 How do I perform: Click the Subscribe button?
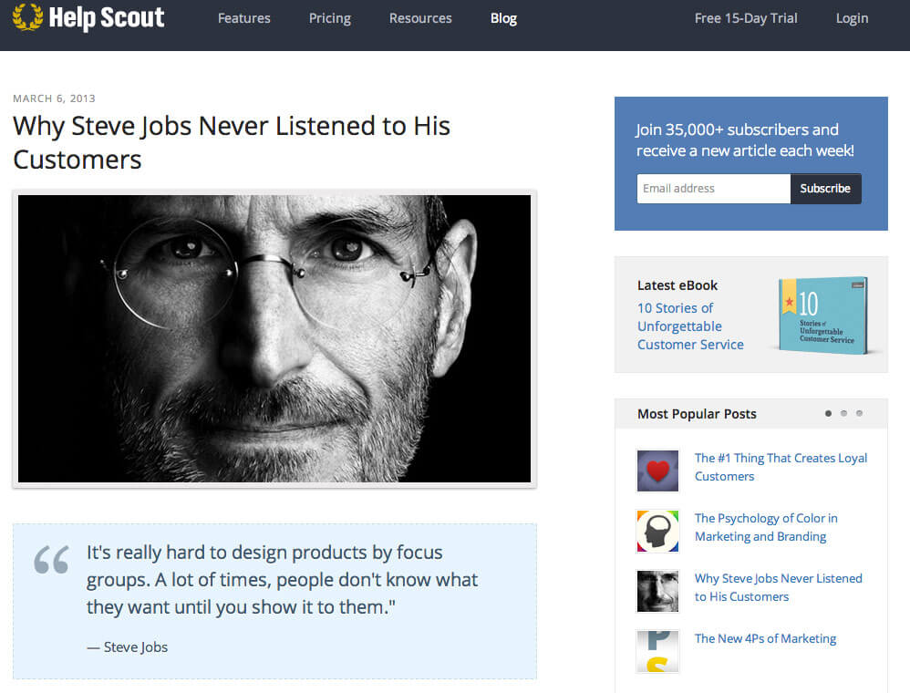coord(825,189)
